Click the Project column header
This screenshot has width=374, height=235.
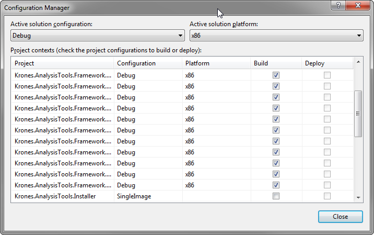pos(62,63)
